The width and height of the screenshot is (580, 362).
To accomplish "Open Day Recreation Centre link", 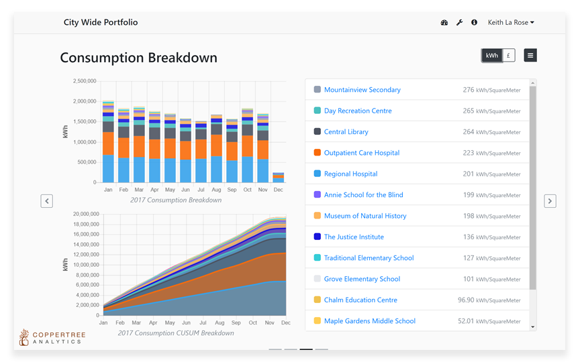I will click(358, 111).
